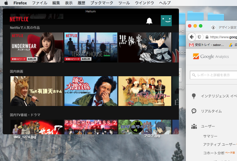The image size is (237, 161).
Task: Click the shield tracking protection icon
Action: 199,37
